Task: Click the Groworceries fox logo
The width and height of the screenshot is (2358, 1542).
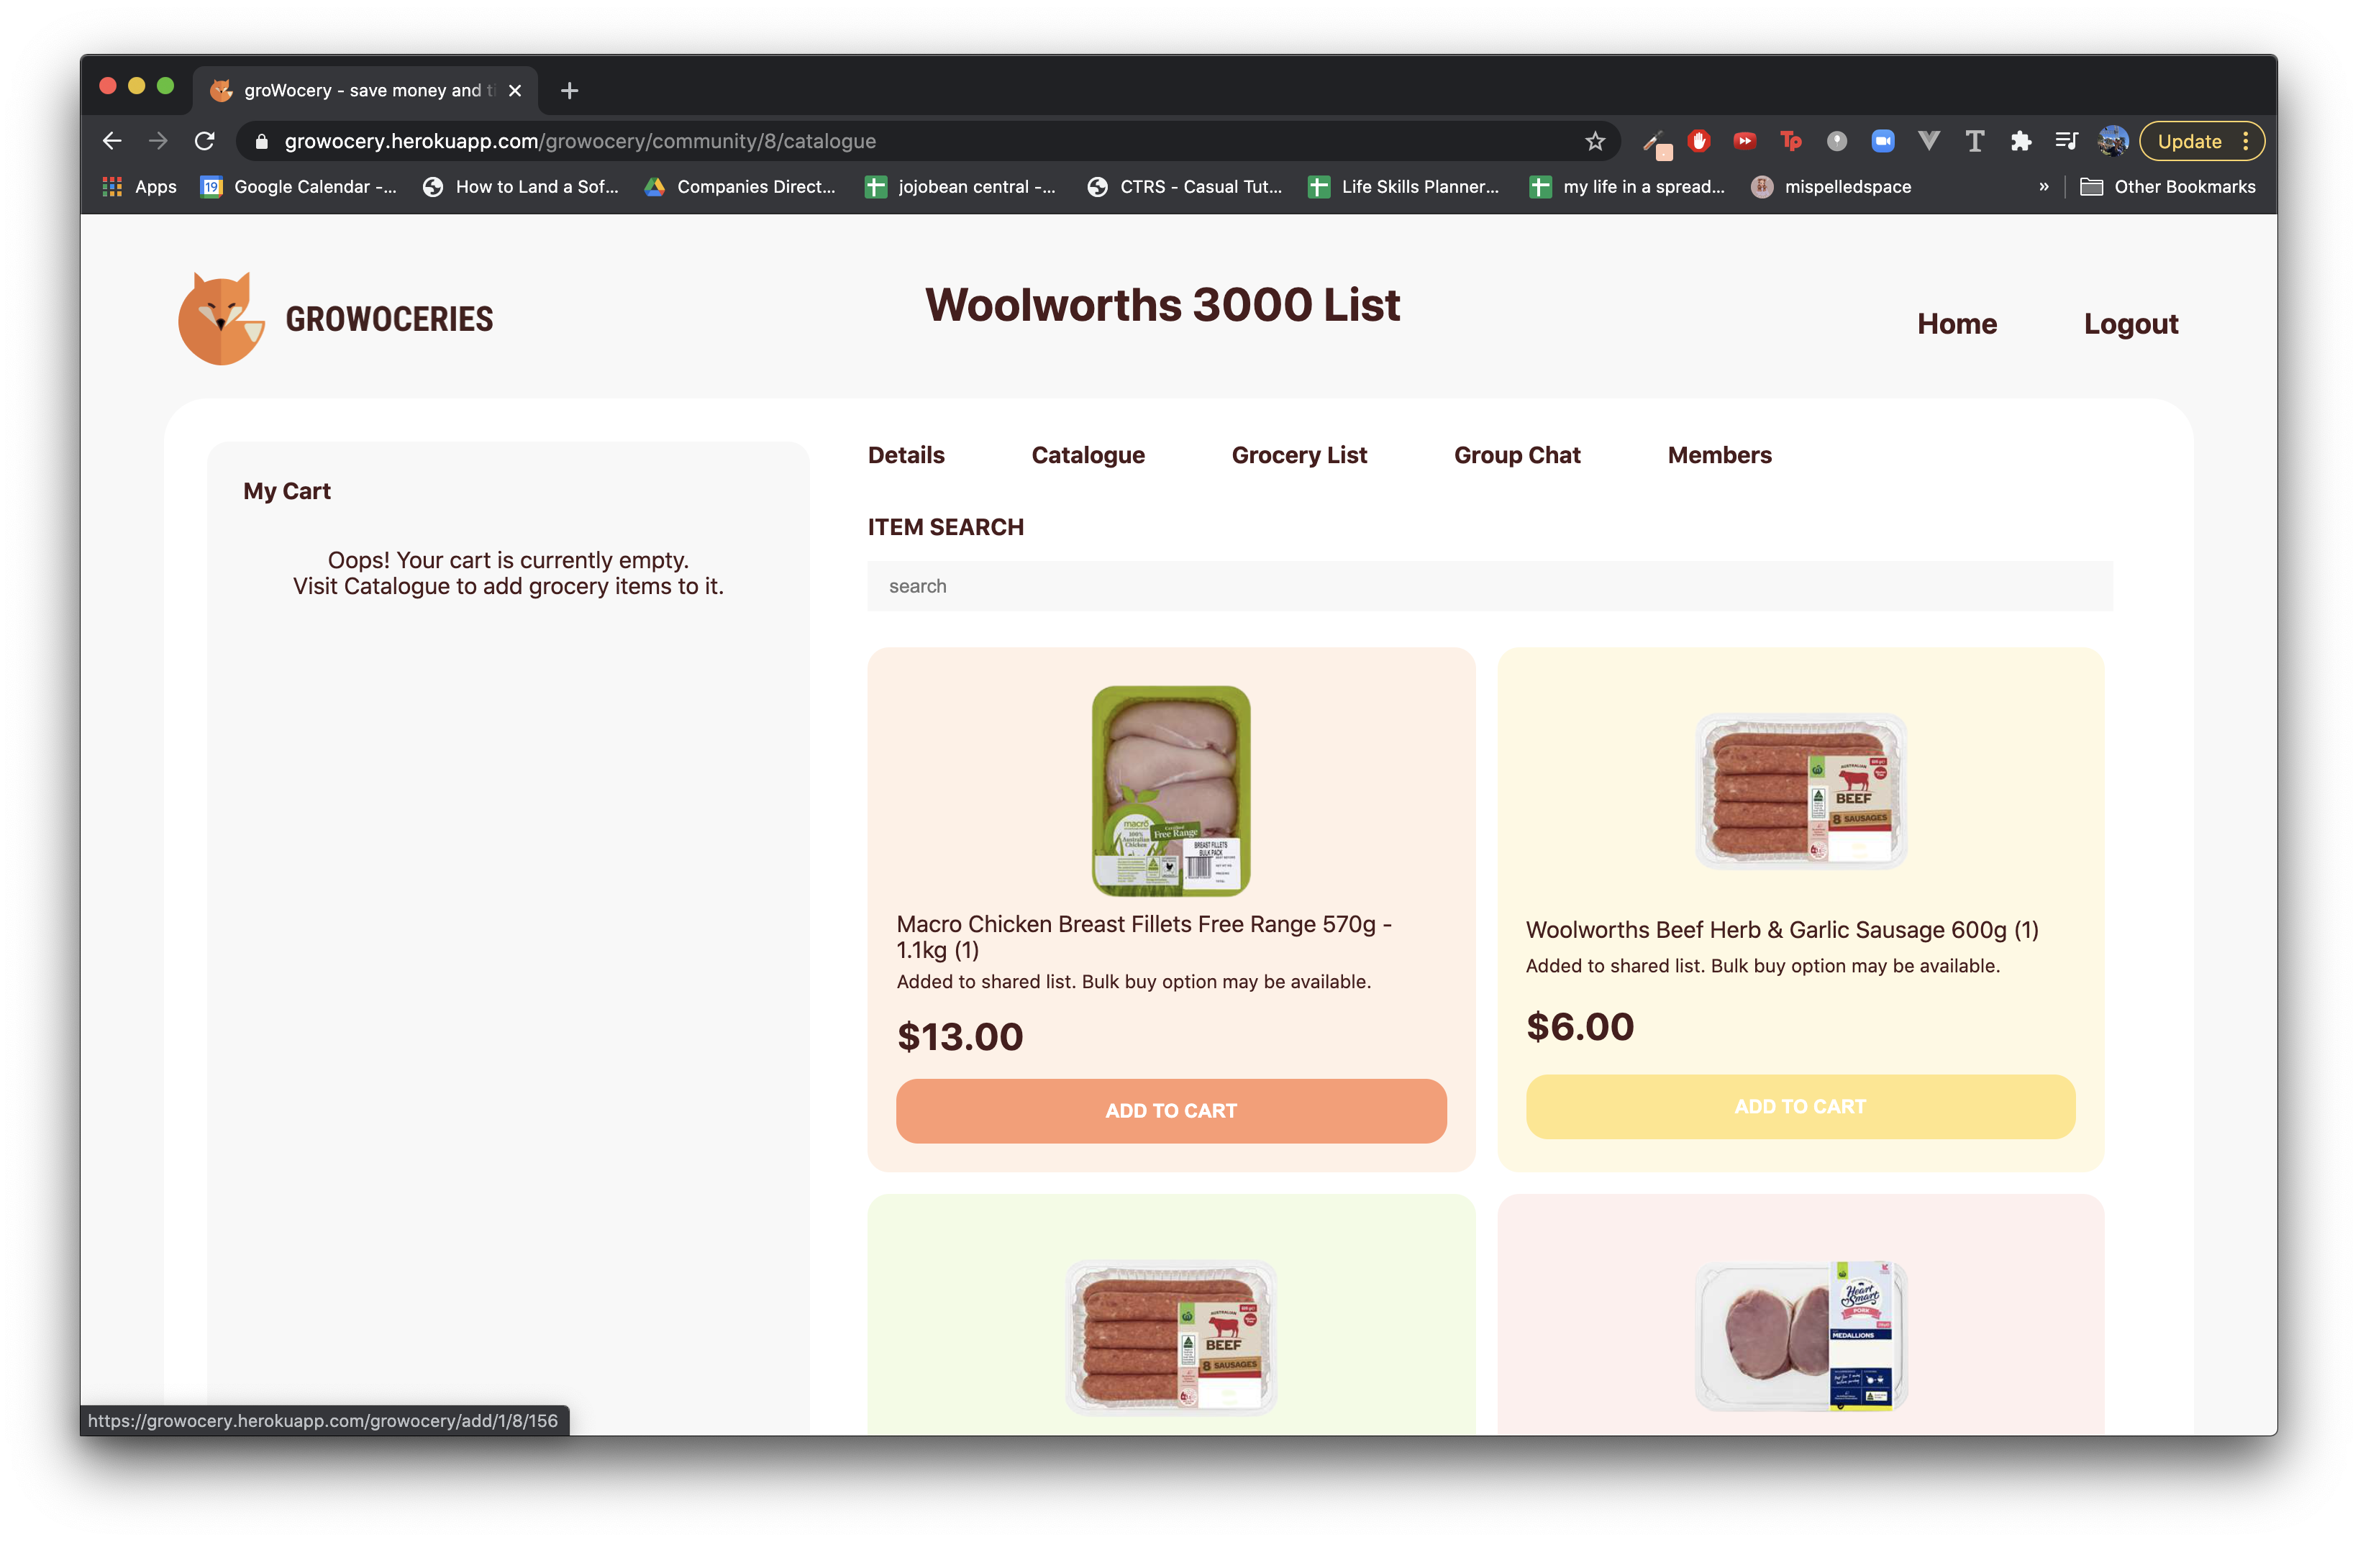Action: [x=221, y=319]
